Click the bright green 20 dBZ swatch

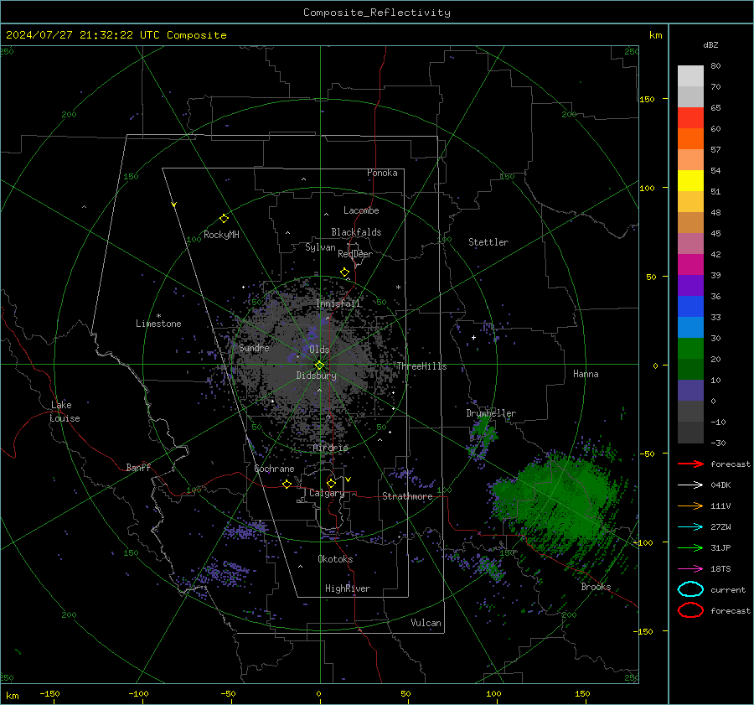pos(690,349)
